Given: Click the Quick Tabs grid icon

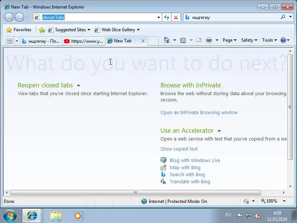Looking at the screenshot, I should [10, 41].
